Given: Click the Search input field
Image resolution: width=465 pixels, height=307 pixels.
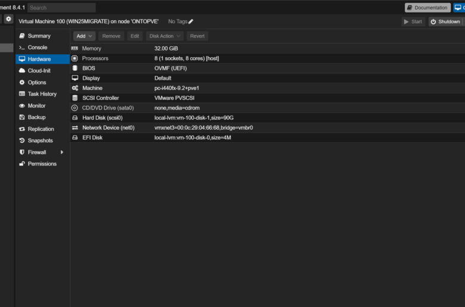Looking at the screenshot, I should pyautogui.click(x=61, y=8).
